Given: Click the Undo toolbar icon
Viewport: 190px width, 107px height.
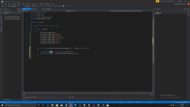Looking at the screenshot, I should point(18,6).
